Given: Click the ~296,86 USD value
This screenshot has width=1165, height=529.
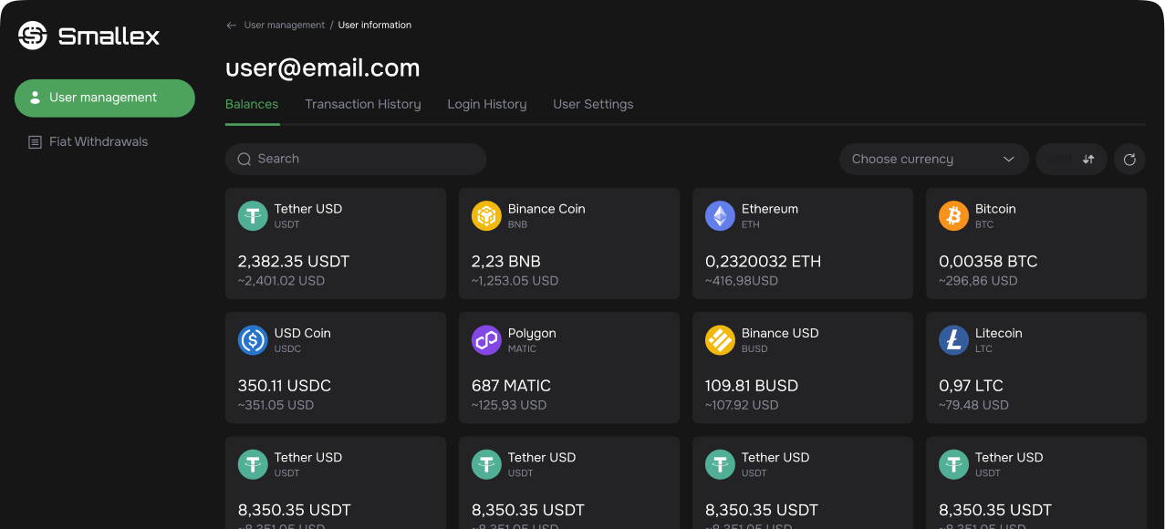Looking at the screenshot, I should (978, 281).
